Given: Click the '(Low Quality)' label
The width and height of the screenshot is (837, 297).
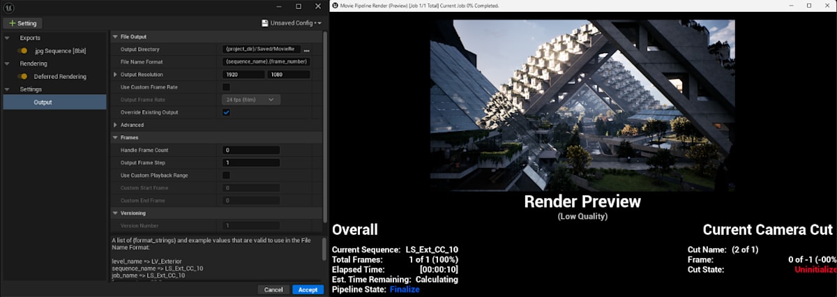Looking at the screenshot, I should 582,217.
